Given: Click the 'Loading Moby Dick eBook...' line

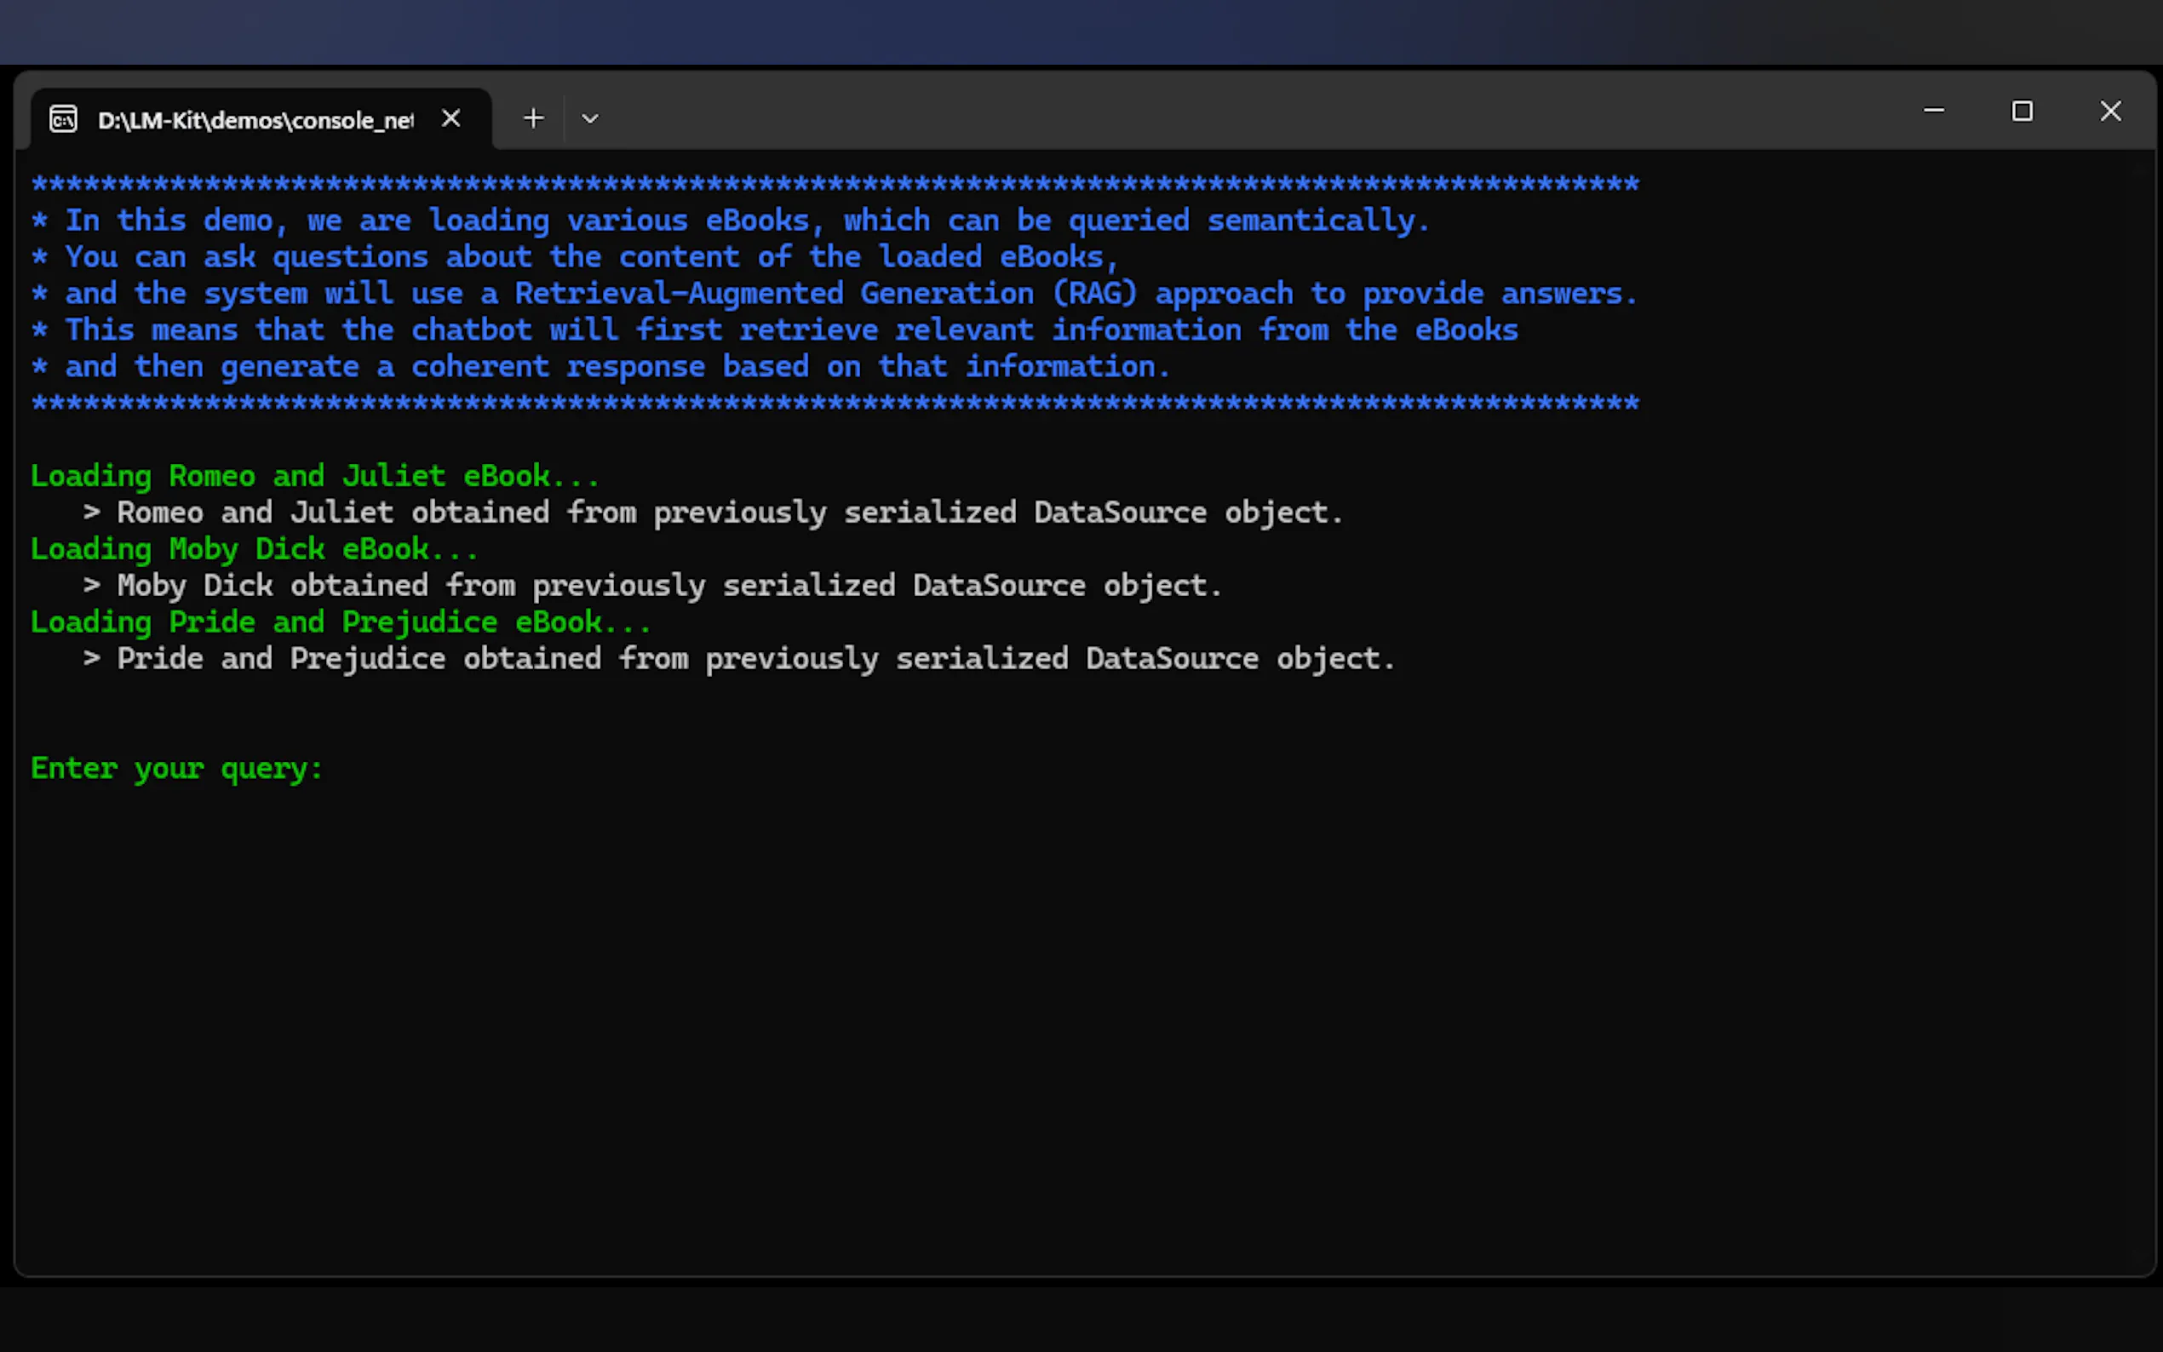Looking at the screenshot, I should pos(254,549).
